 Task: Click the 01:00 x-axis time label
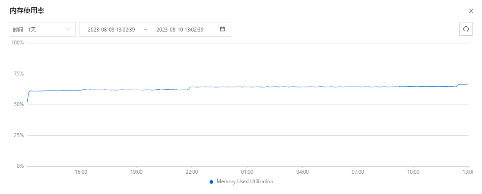click(247, 172)
